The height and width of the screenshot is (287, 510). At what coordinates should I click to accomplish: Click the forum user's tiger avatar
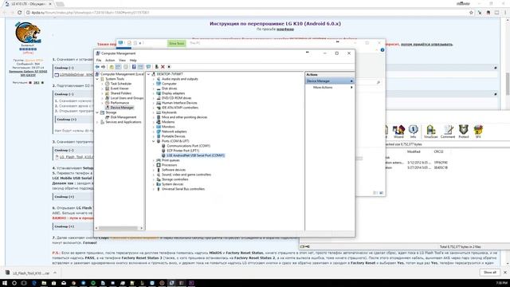coord(28,32)
